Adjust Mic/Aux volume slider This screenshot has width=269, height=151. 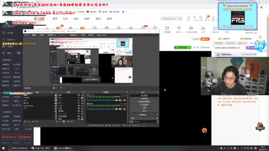102,100
